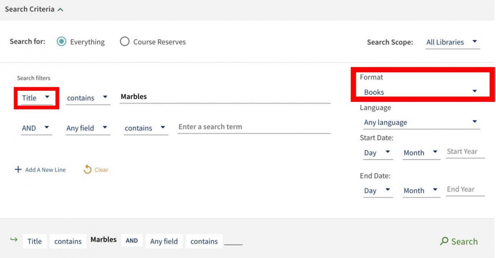The height and width of the screenshot is (258, 496).
Task: Click the Add A New Line link
Action: pyautogui.click(x=45, y=170)
